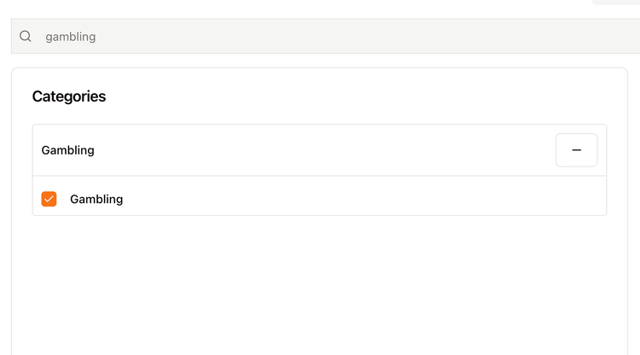Click the minus icon in Gambling row
The height and width of the screenshot is (355, 640).
tap(576, 150)
